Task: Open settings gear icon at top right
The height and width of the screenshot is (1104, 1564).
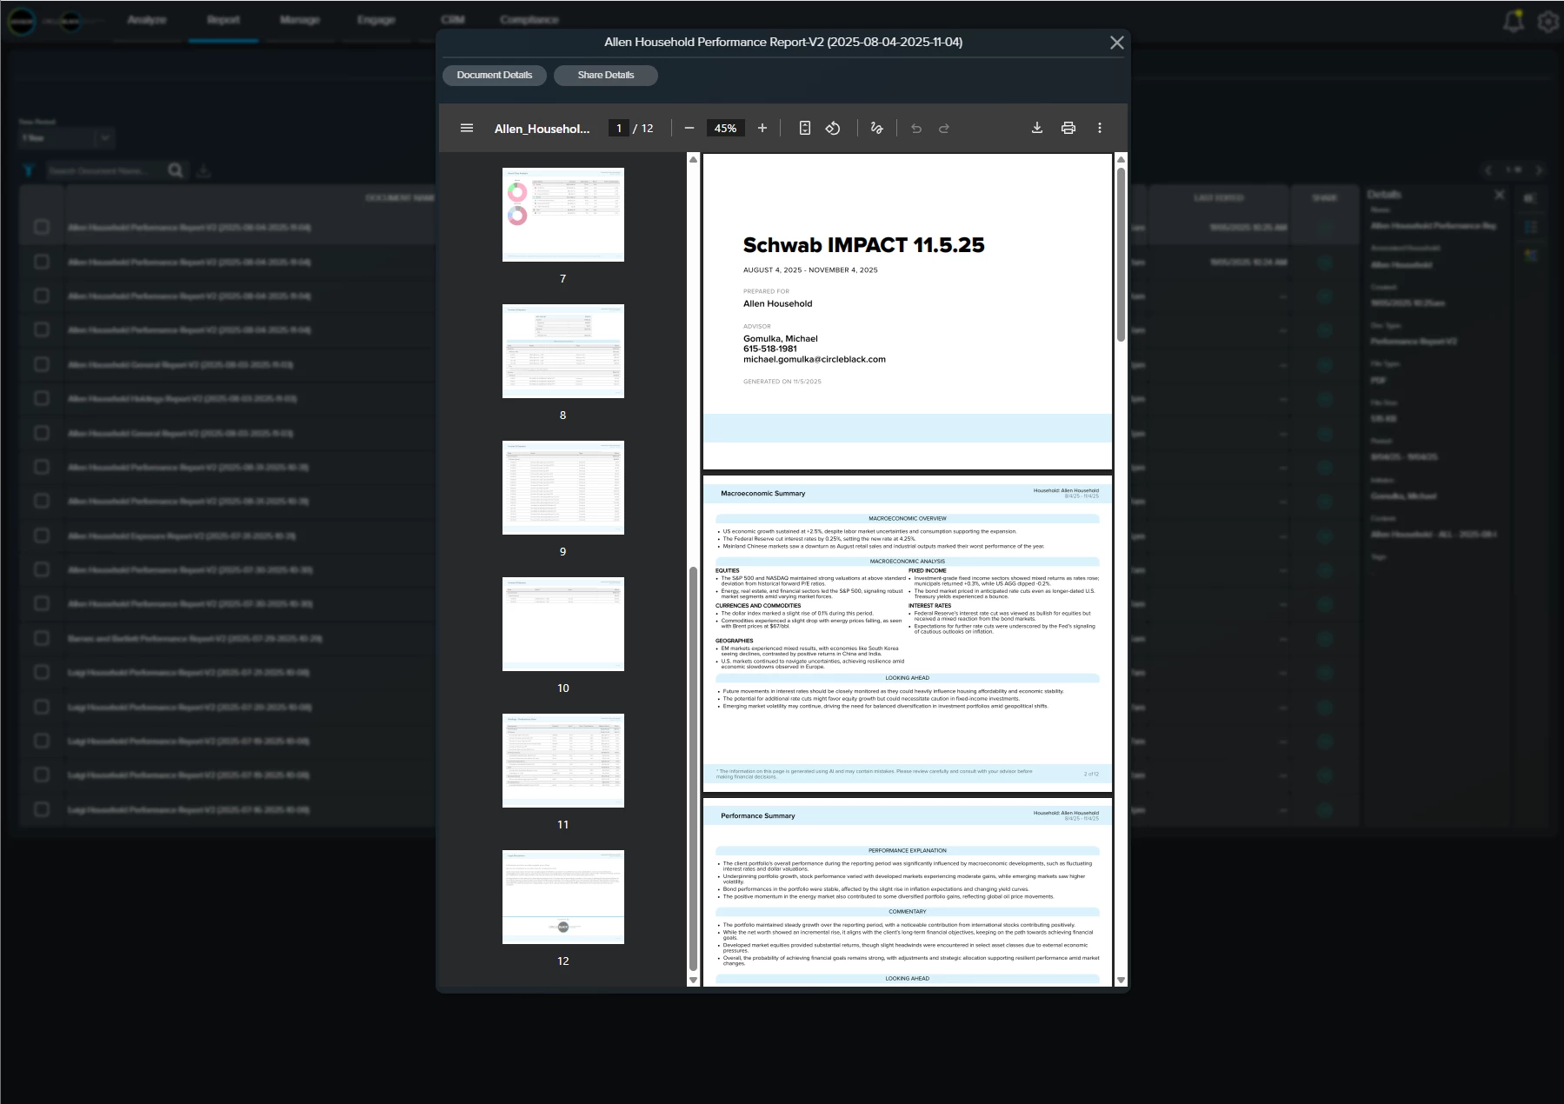Action: pyautogui.click(x=1548, y=21)
